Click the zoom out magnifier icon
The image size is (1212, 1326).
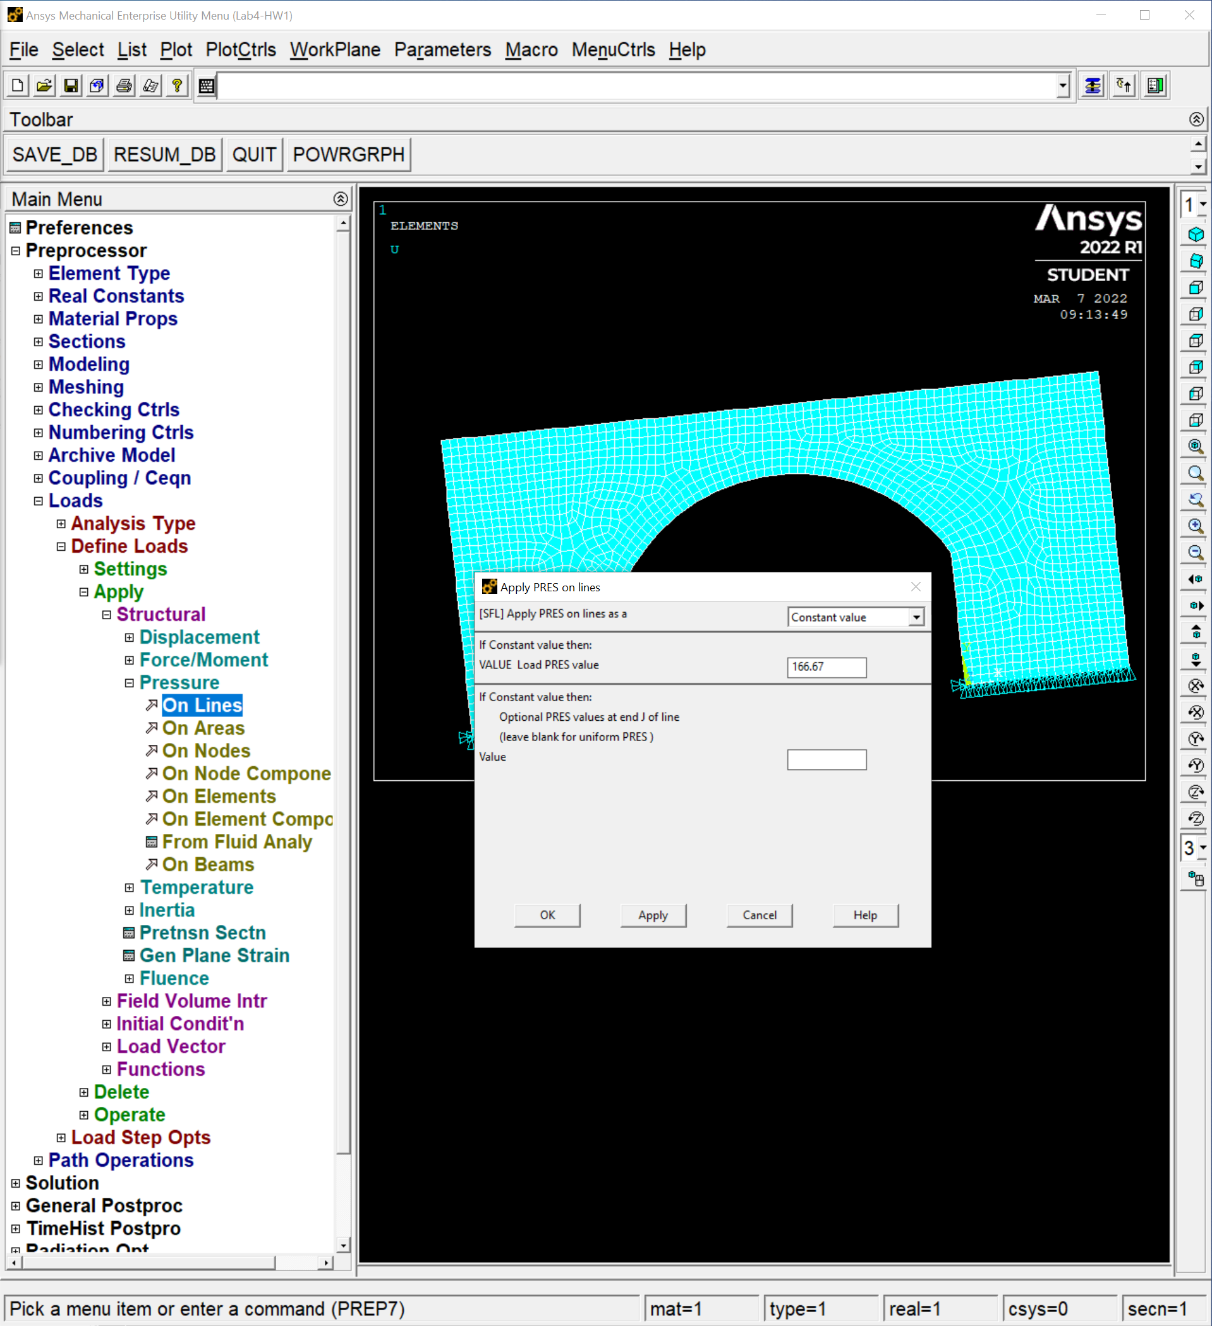(x=1196, y=553)
